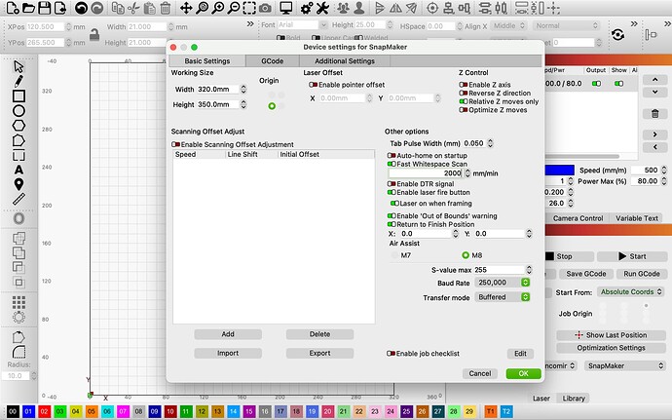Open Settings with the gears icon
This screenshot has height=420, width=672.
tap(307, 8)
